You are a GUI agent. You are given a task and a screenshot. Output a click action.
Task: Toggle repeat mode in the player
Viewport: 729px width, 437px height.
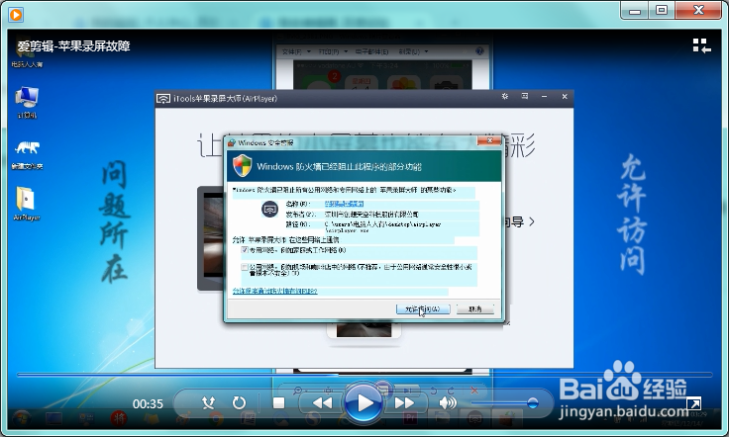(239, 402)
